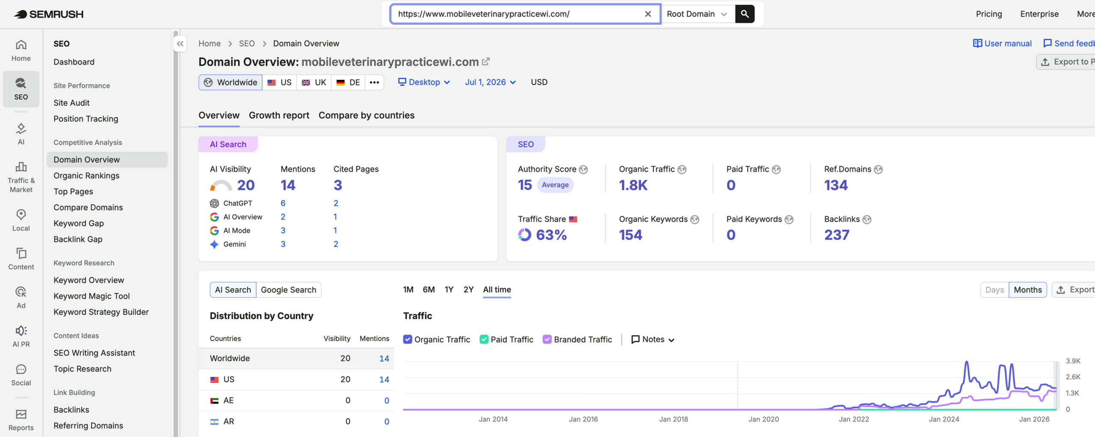
Task: Click the Send feedback link
Action: pyautogui.click(x=1069, y=44)
